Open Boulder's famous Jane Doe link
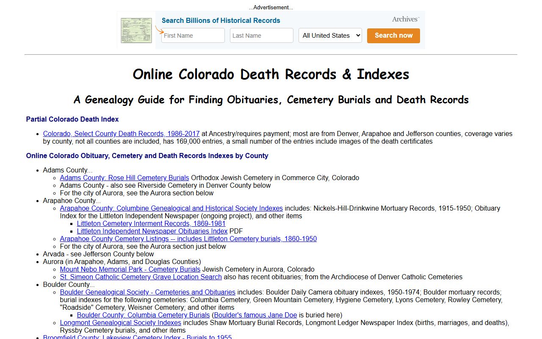This screenshot has height=339, width=542. pyautogui.click(x=256, y=315)
